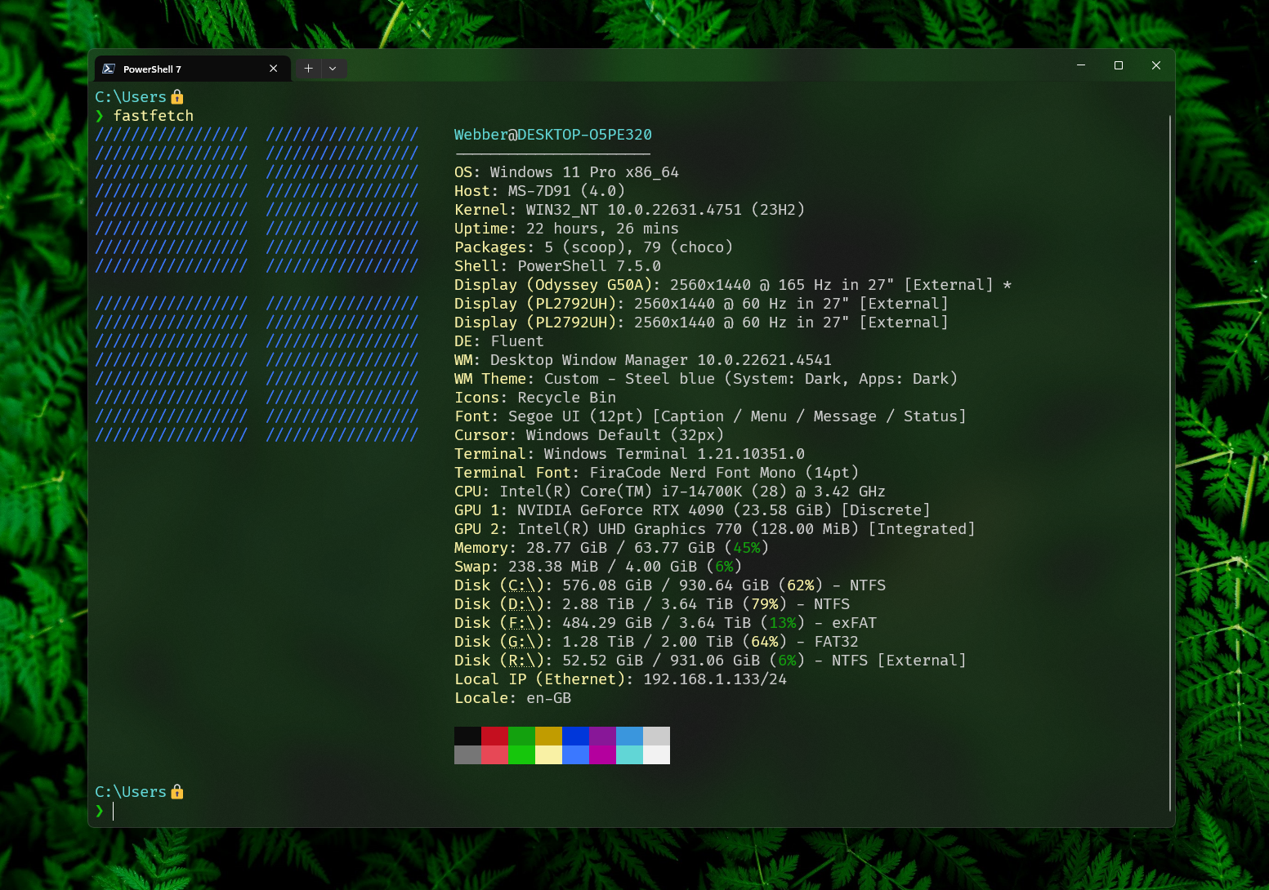Screen dimensions: 1269x890
Task: Click the local IP address 192.168.1.133/24
Action: pyautogui.click(x=717, y=679)
